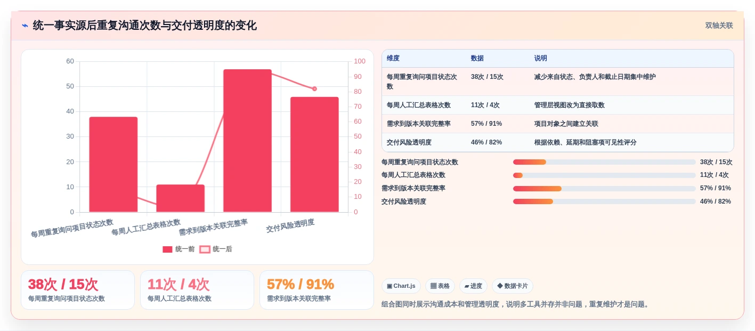The height and width of the screenshot is (331, 755).
Task: Click the 数据卡片 tag chip
Action: (x=513, y=286)
